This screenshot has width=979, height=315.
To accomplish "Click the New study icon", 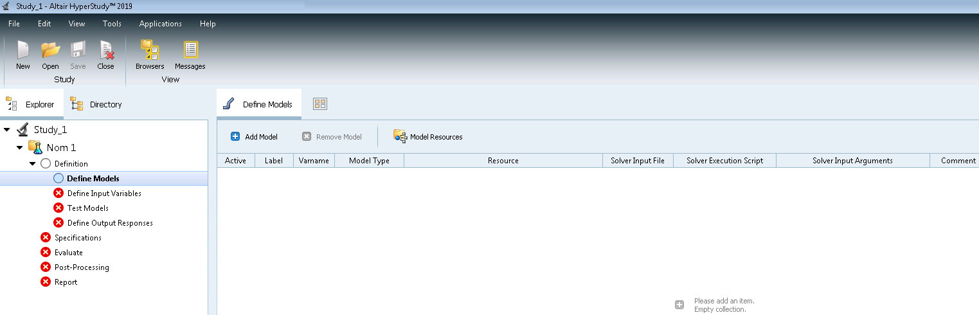I will 23,51.
